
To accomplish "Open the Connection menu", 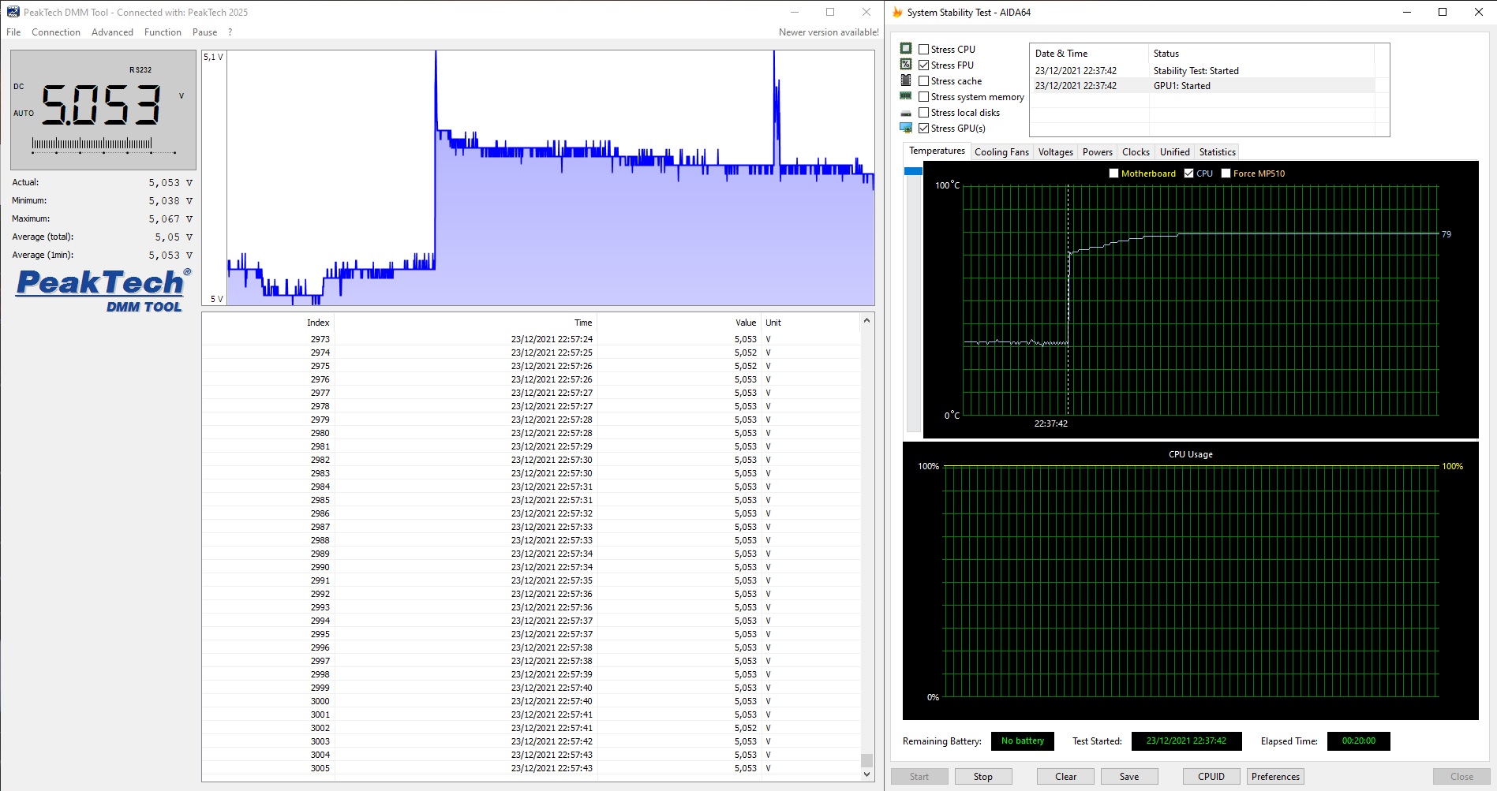I will coord(56,32).
